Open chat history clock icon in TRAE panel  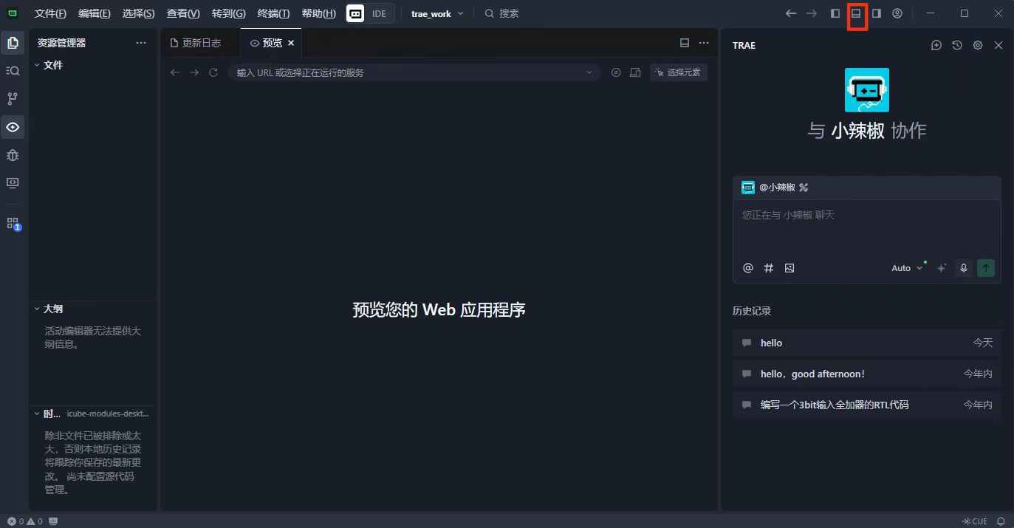point(957,45)
